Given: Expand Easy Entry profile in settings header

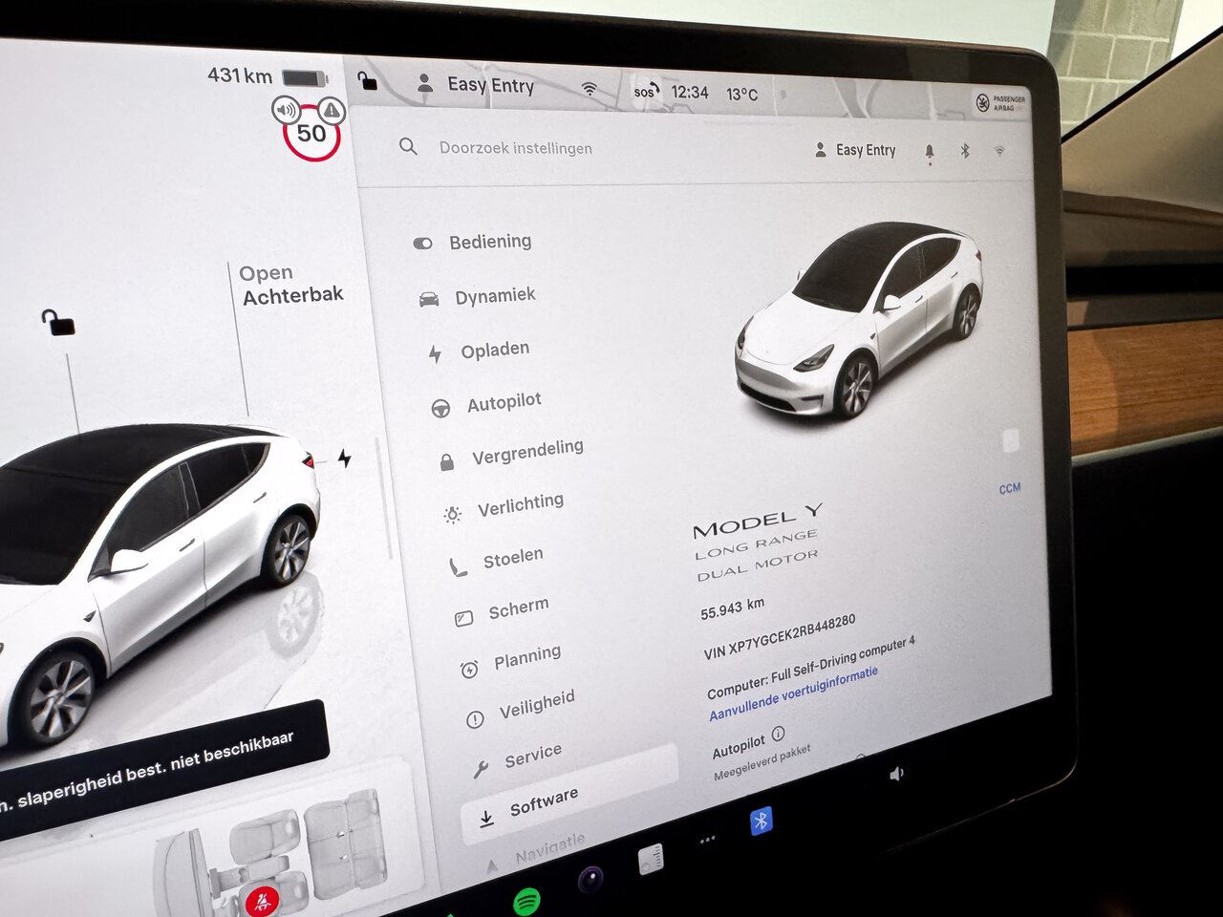Looking at the screenshot, I should (855, 150).
